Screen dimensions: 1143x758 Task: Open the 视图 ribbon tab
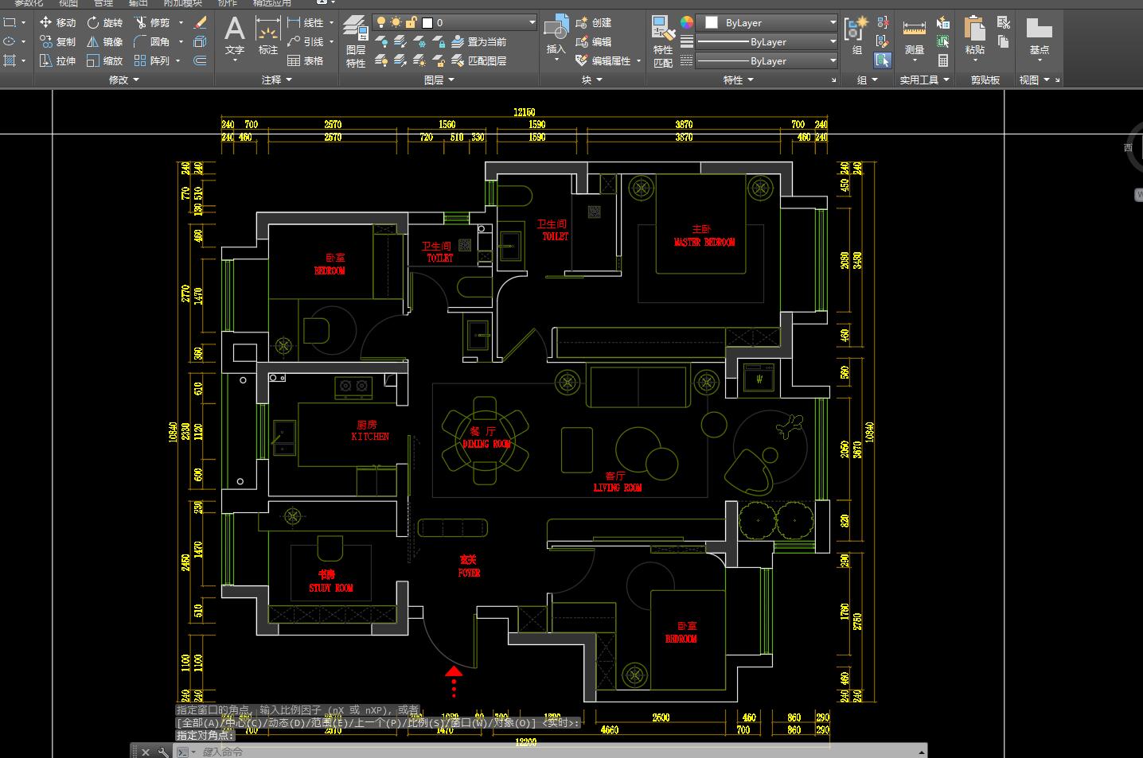[x=68, y=3]
